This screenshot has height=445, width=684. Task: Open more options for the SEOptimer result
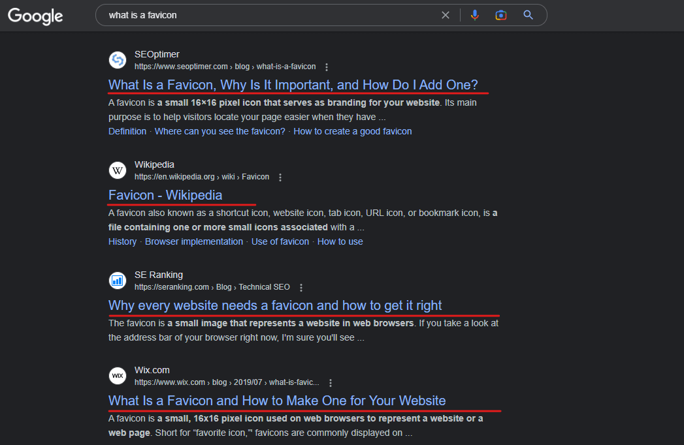pos(327,67)
